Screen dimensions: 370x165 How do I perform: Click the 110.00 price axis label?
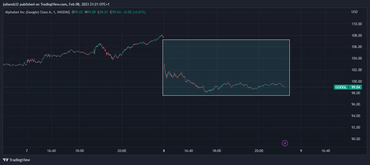click(356, 24)
